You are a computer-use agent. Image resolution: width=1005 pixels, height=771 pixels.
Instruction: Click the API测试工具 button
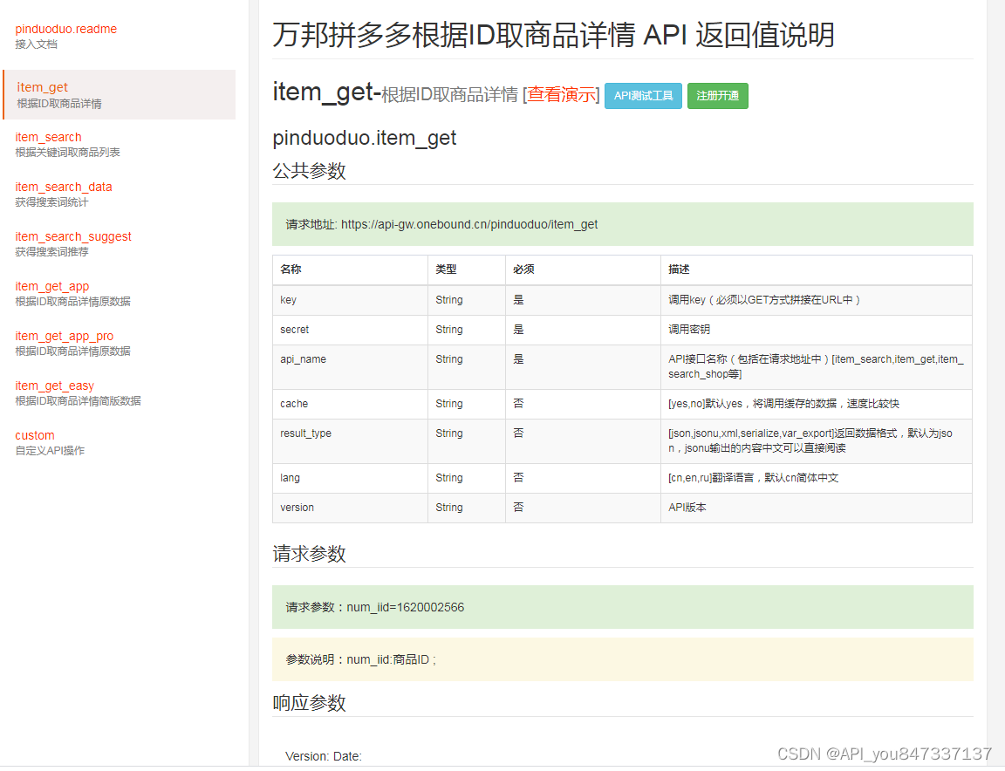click(643, 95)
